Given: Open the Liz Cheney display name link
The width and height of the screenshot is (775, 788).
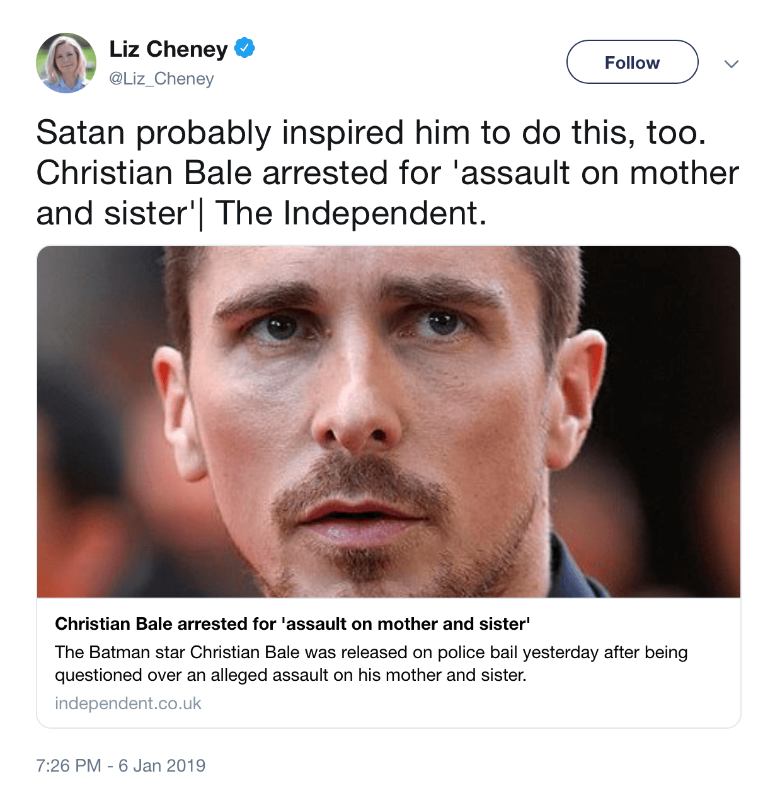Looking at the screenshot, I should click(x=168, y=49).
